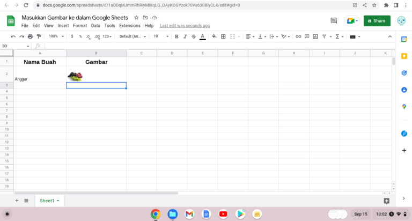Open the Data menu
412x221 pixels.
[x=95, y=26]
